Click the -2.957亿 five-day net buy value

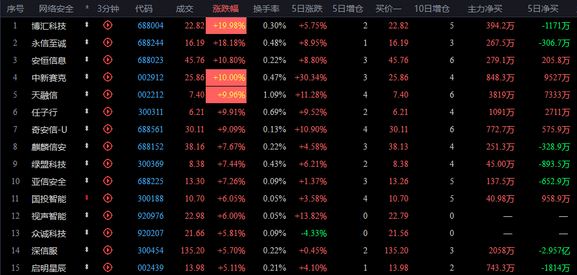[x=554, y=251]
